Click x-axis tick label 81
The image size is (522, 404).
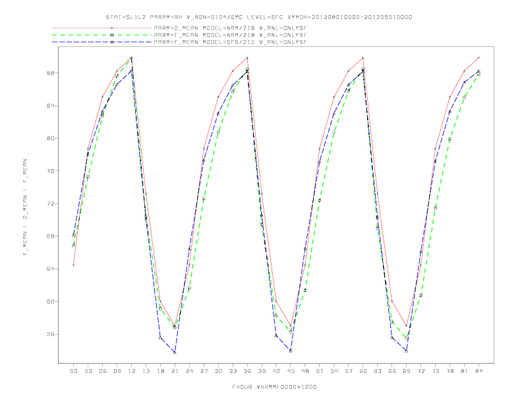pos(465,371)
